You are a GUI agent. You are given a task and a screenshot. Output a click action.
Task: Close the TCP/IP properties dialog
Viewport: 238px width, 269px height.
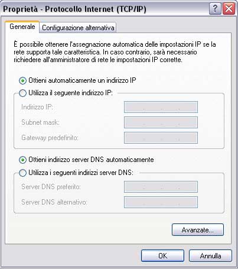229,9
